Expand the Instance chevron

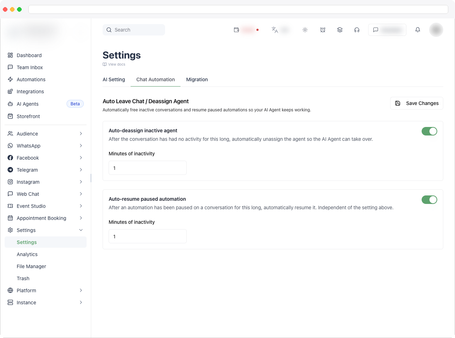pos(81,303)
